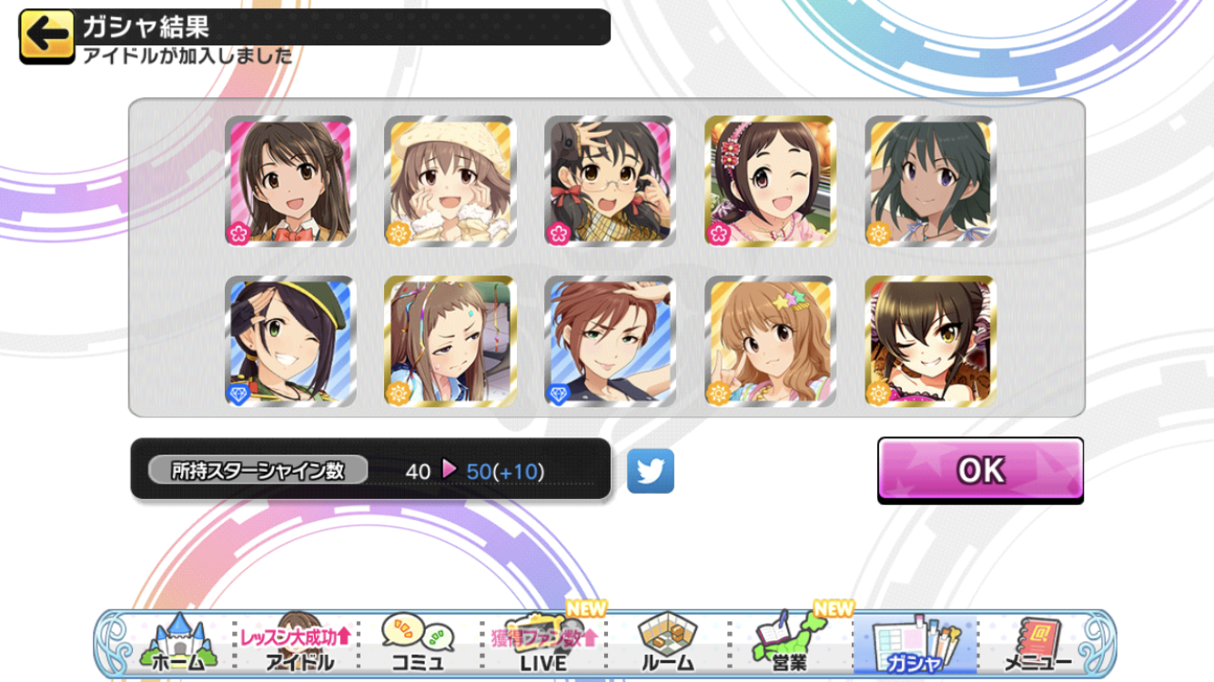Tap the yellow back arrow icon
Viewport: 1214px width, 682px height.
46,36
